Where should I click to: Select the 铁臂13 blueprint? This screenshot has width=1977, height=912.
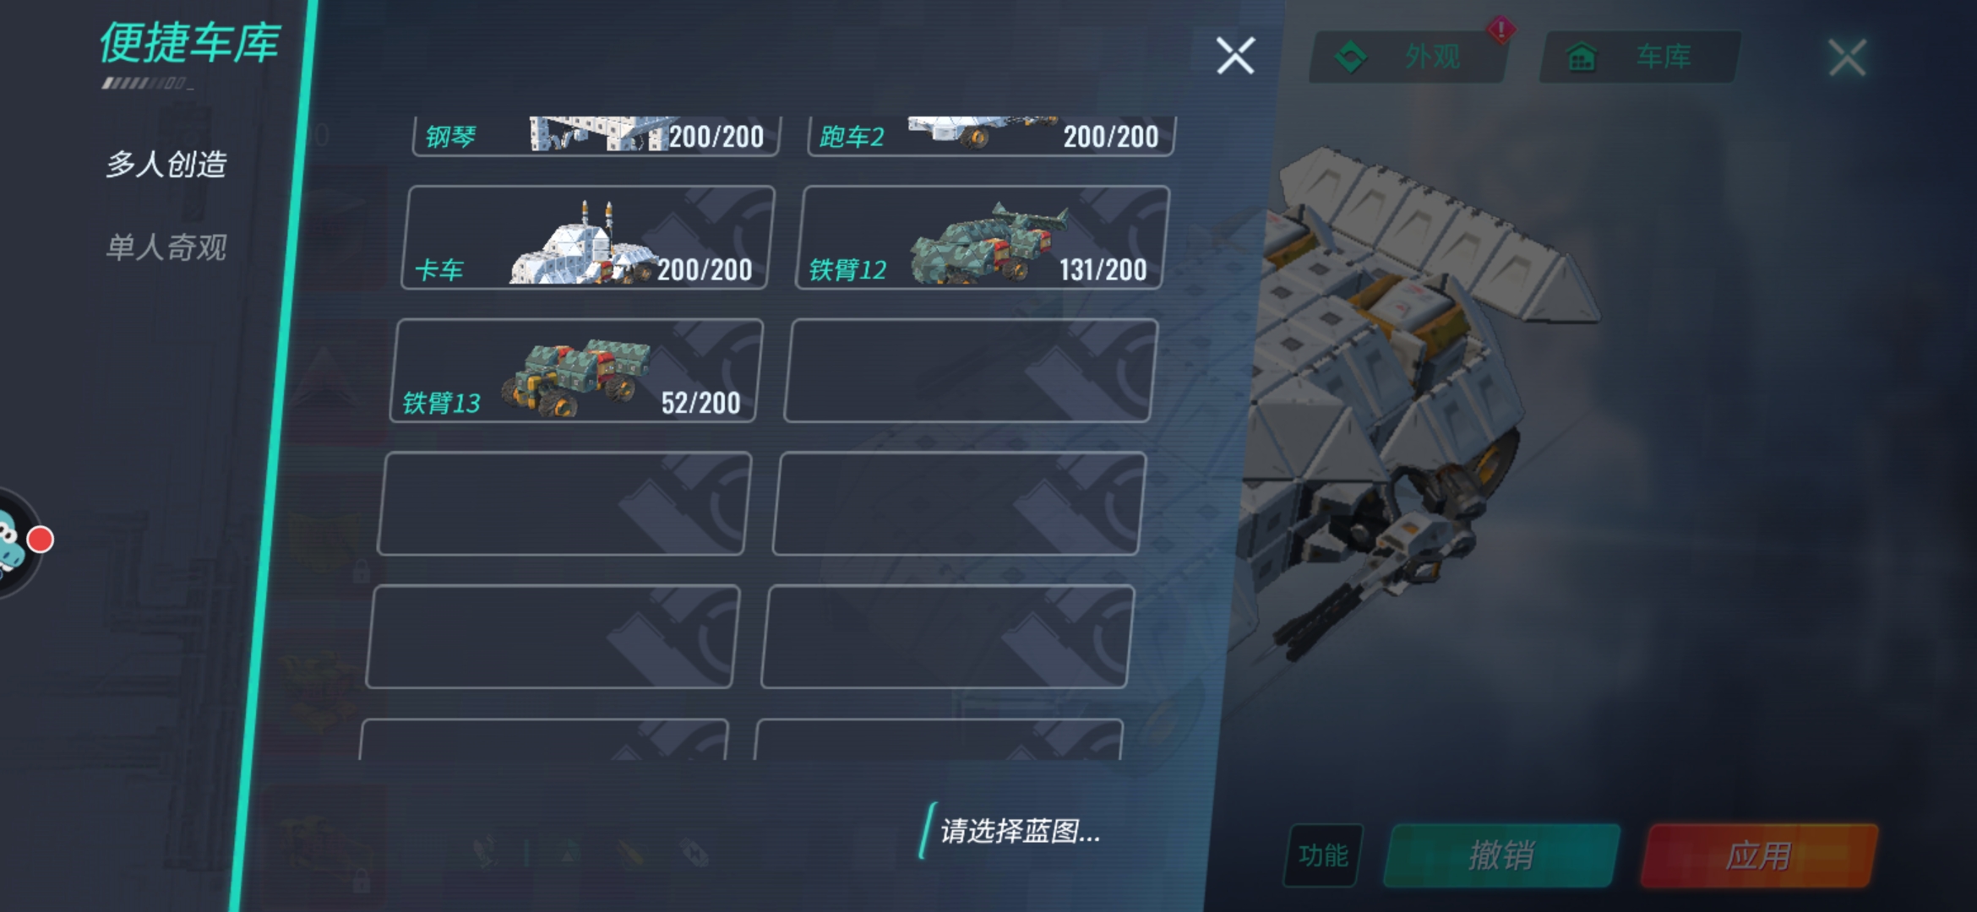coord(576,371)
